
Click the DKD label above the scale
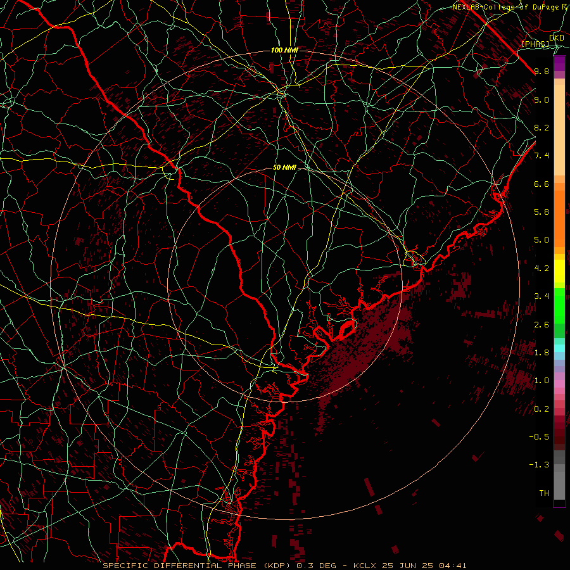(x=556, y=37)
